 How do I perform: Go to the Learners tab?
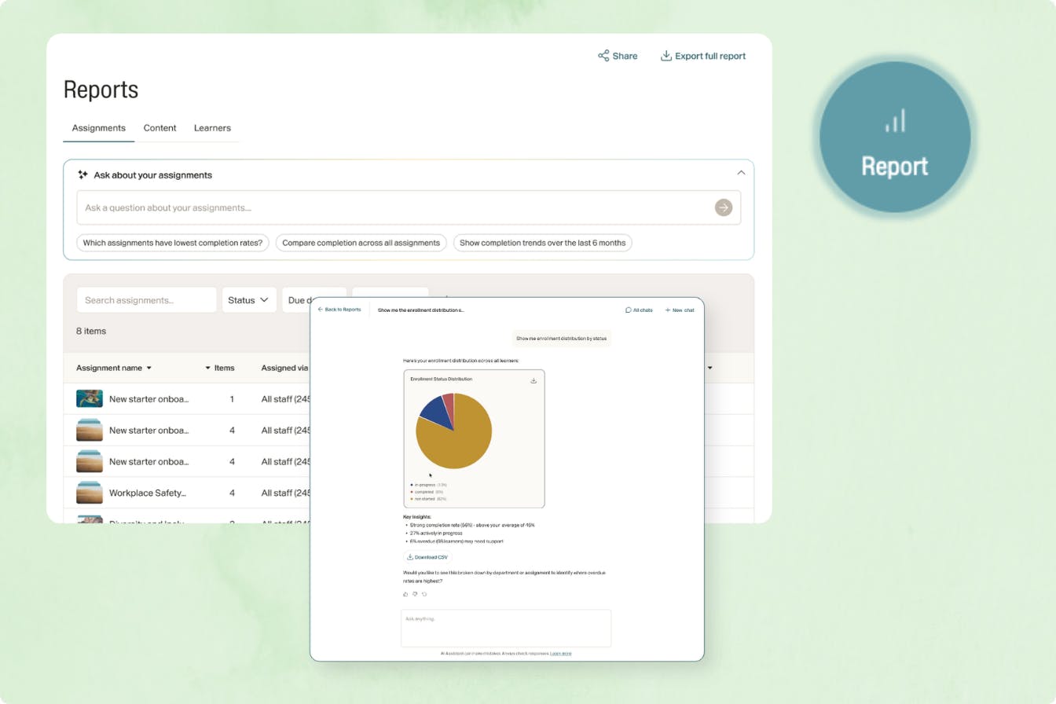[x=212, y=128]
